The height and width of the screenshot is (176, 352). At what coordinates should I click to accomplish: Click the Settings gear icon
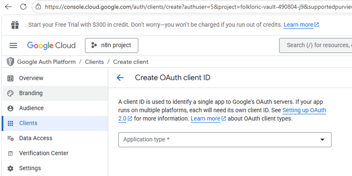(x=10, y=168)
